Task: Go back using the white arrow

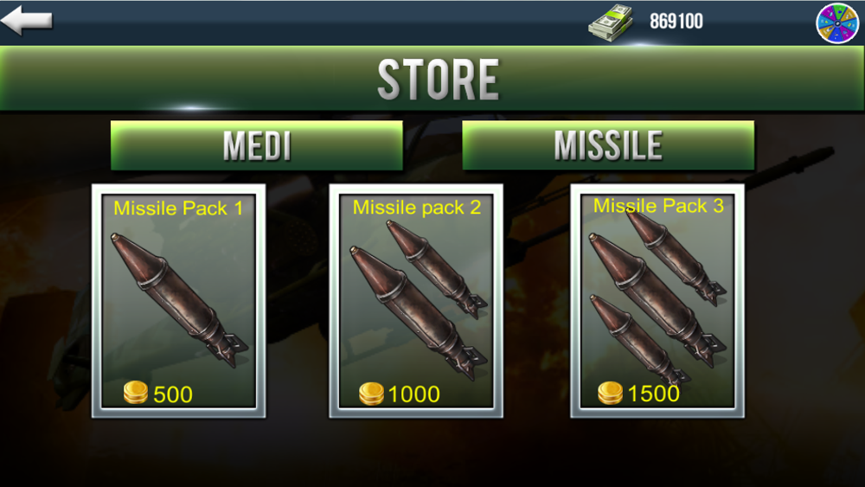Action: click(27, 21)
